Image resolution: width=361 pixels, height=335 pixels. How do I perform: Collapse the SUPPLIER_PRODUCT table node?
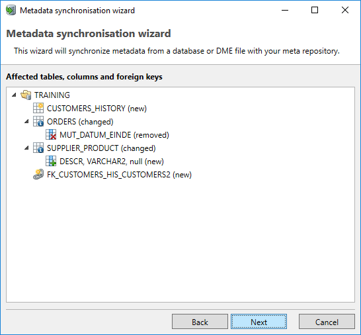26,148
